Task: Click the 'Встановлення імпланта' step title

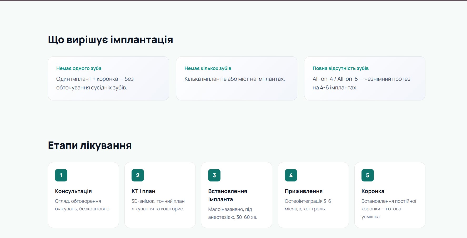Action: (228, 195)
